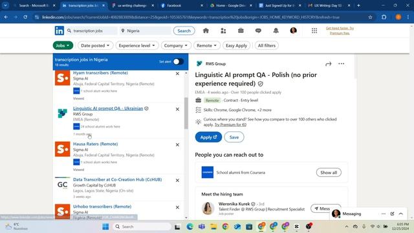This screenshot has height=233, width=414.
Task: Open the Messaging speech bubble icon
Action: 258,30
